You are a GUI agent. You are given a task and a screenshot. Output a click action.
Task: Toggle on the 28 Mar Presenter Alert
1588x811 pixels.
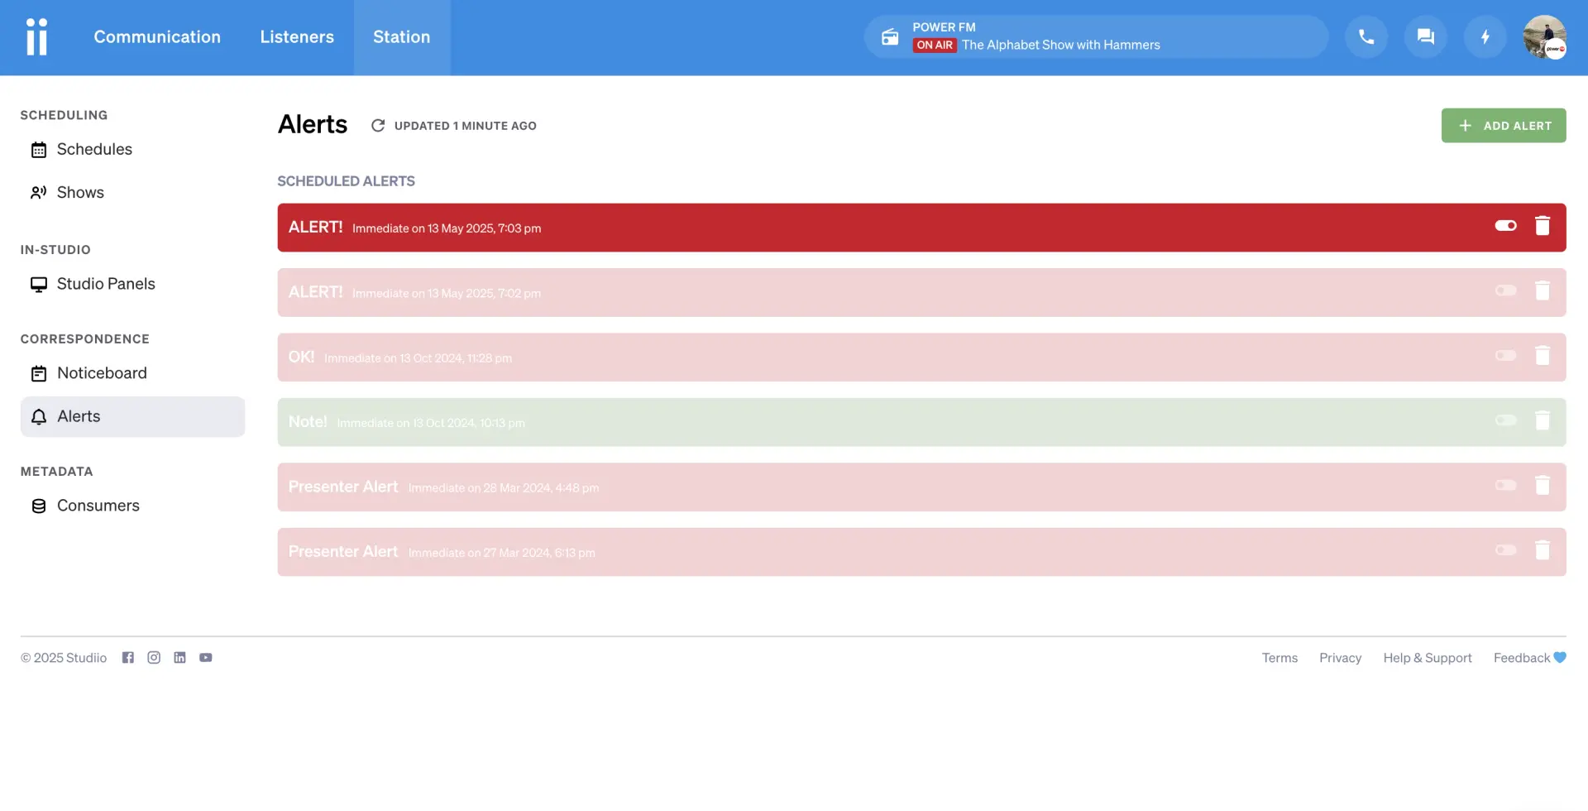point(1505,486)
